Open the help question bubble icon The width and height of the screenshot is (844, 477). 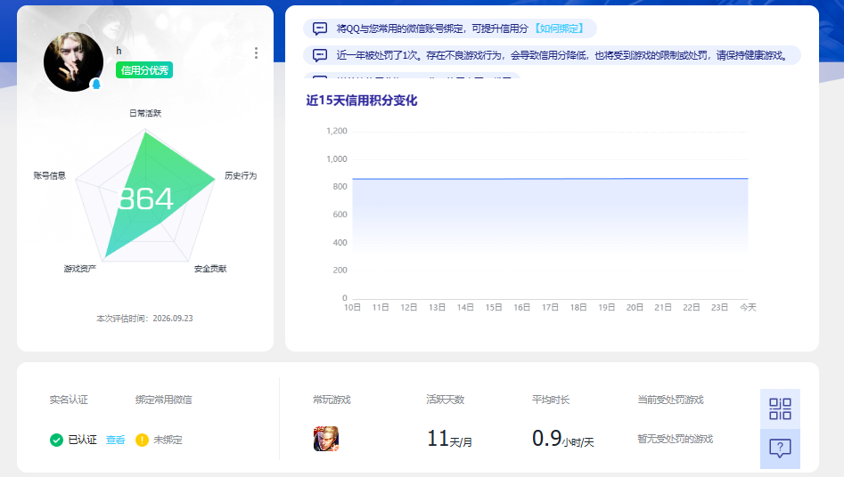(x=780, y=448)
